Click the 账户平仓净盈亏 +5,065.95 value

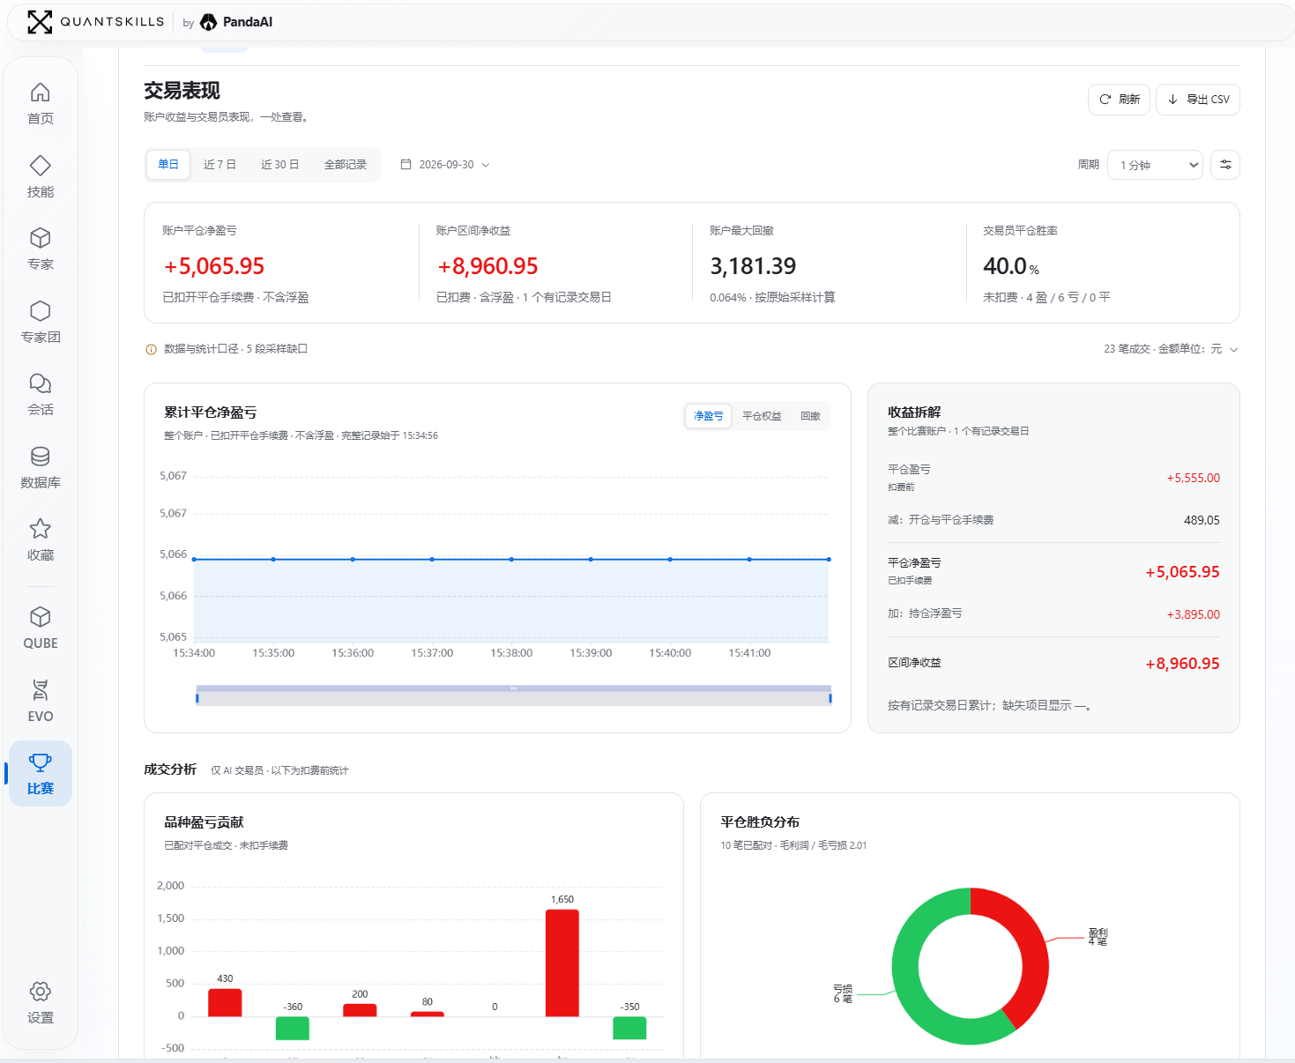click(214, 266)
